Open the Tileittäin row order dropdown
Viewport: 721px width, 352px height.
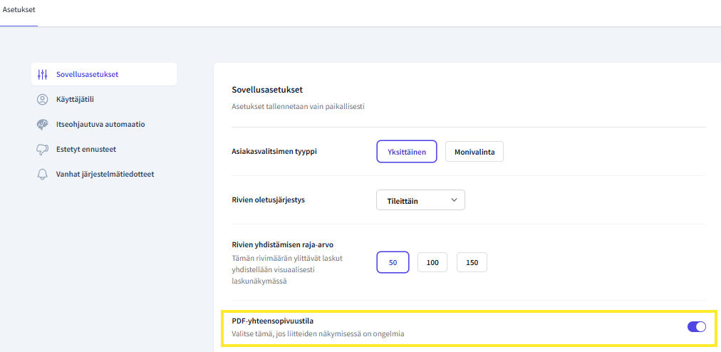pos(421,200)
